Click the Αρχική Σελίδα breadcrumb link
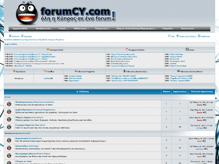This screenshot has height=164, width=219. click(11, 44)
